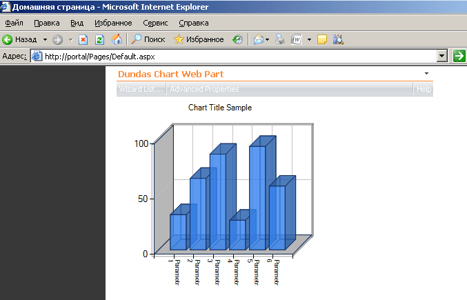
Task: Open the Справка menu
Action: point(194,23)
